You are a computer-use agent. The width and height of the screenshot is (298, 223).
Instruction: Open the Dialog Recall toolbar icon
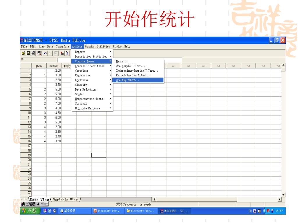[39, 53]
